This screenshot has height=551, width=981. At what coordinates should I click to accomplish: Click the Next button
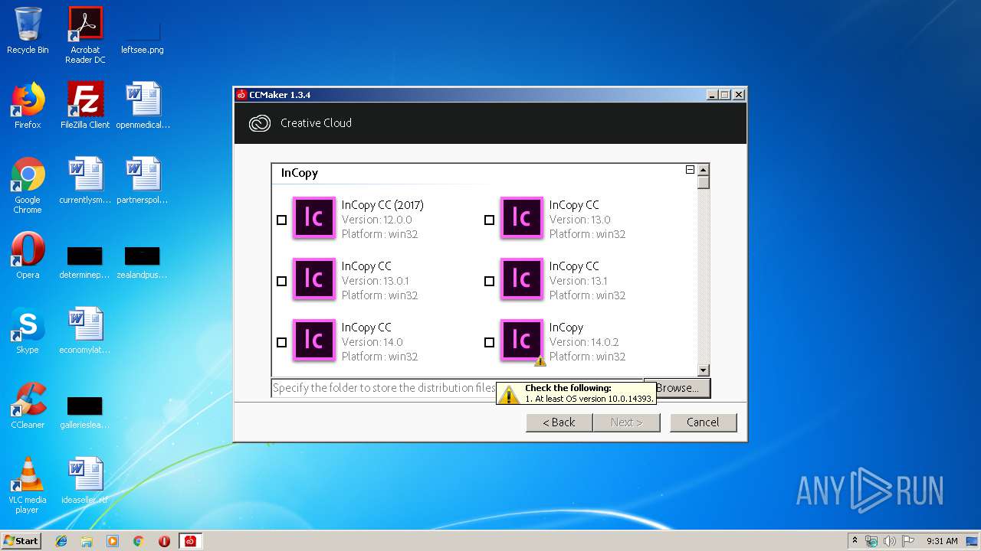click(x=626, y=422)
